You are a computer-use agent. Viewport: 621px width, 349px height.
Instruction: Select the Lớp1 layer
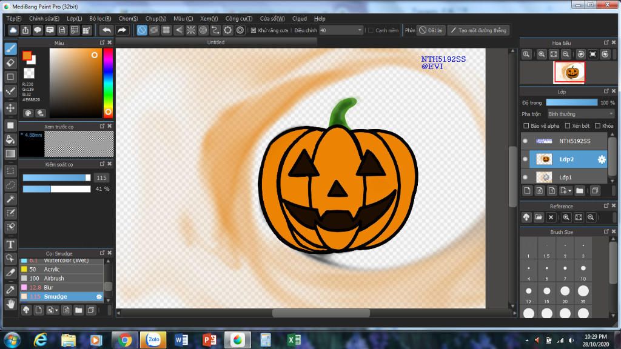(x=568, y=178)
